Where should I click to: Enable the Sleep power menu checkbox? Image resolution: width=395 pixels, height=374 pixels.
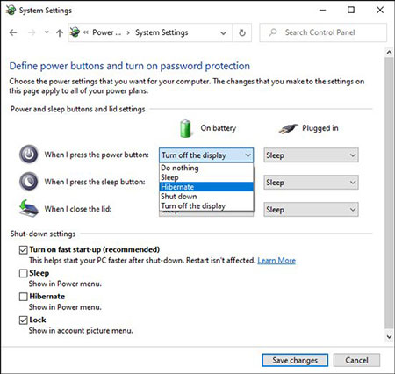[24, 273]
